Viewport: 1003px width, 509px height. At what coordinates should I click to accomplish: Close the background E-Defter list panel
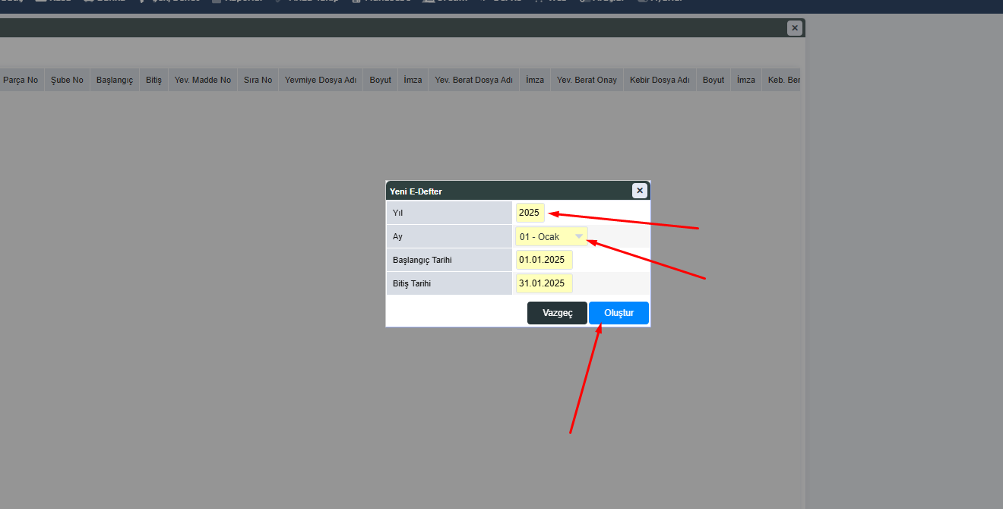click(794, 28)
